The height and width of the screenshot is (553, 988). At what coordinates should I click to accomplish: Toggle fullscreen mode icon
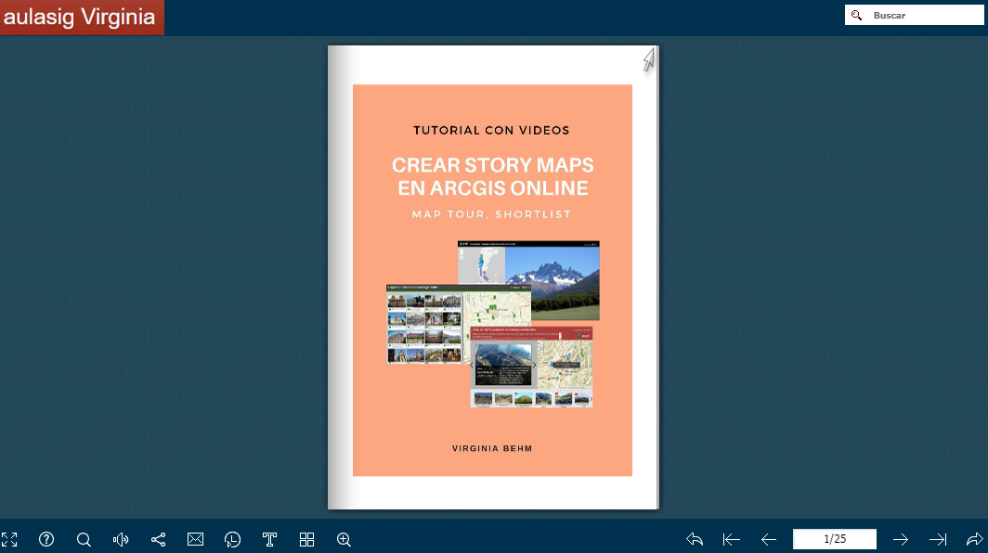(9, 540)
